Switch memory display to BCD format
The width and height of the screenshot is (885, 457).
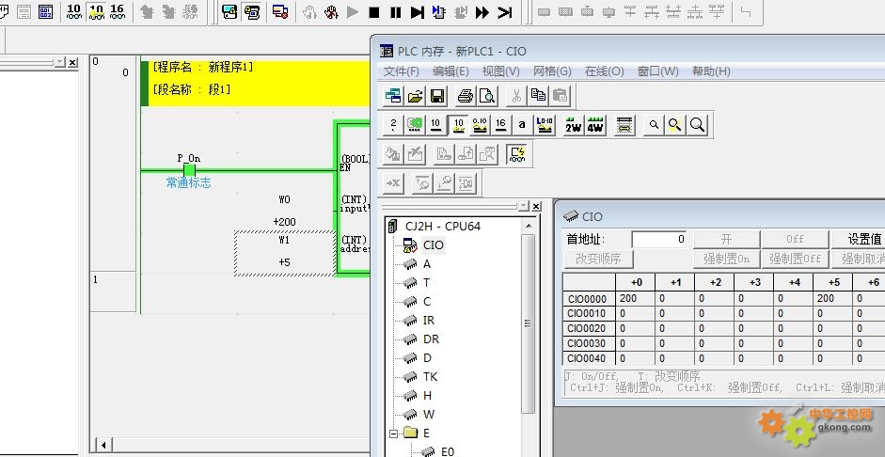tap(415, 125)
